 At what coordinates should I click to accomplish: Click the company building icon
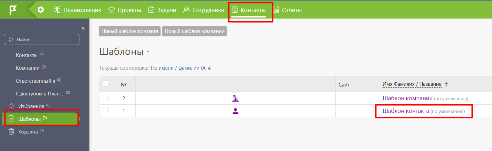(235, 98)
